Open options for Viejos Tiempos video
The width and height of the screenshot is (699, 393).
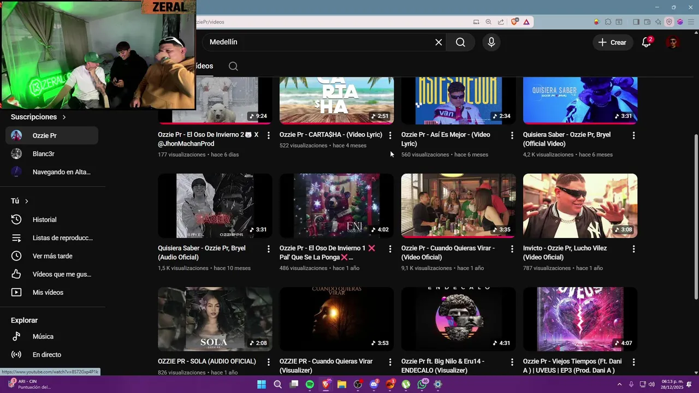point(633,362)
